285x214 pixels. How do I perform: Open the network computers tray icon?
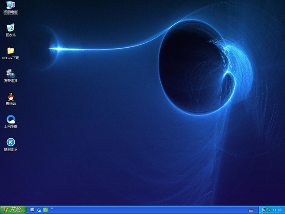pyautogui.click(x=264, y=210)
